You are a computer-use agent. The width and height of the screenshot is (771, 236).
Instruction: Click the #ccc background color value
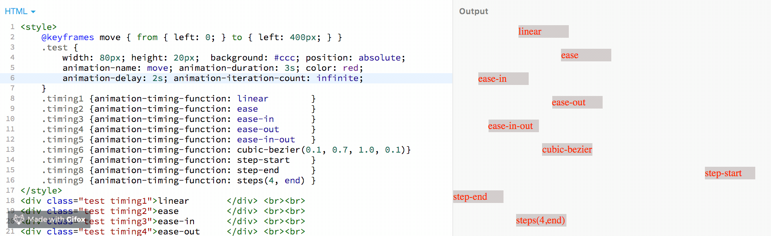284,58
